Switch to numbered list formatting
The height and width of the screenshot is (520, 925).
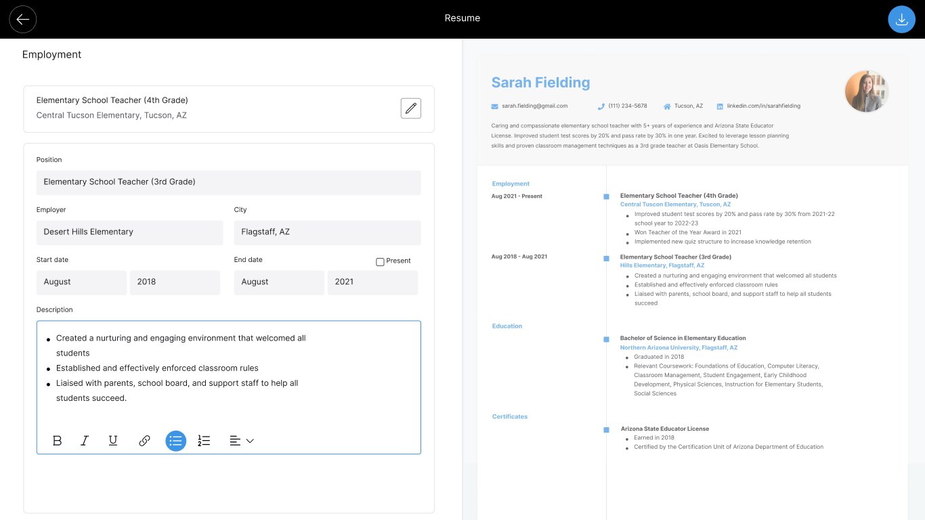click(204, 441)
